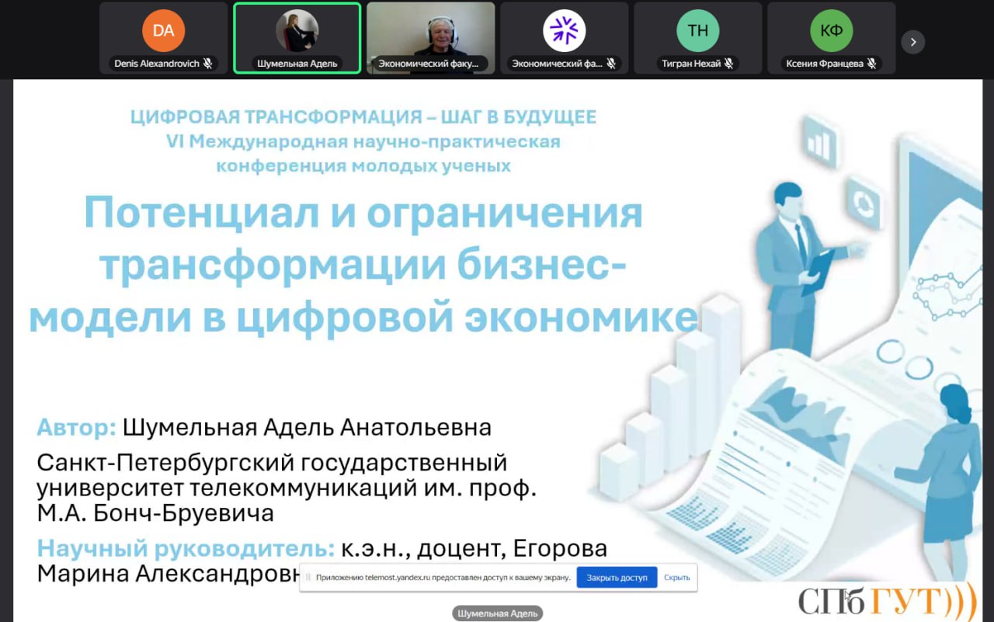Click the slide title Потенциал и ограничения
The image size is (994, 622).
(363, 214)
